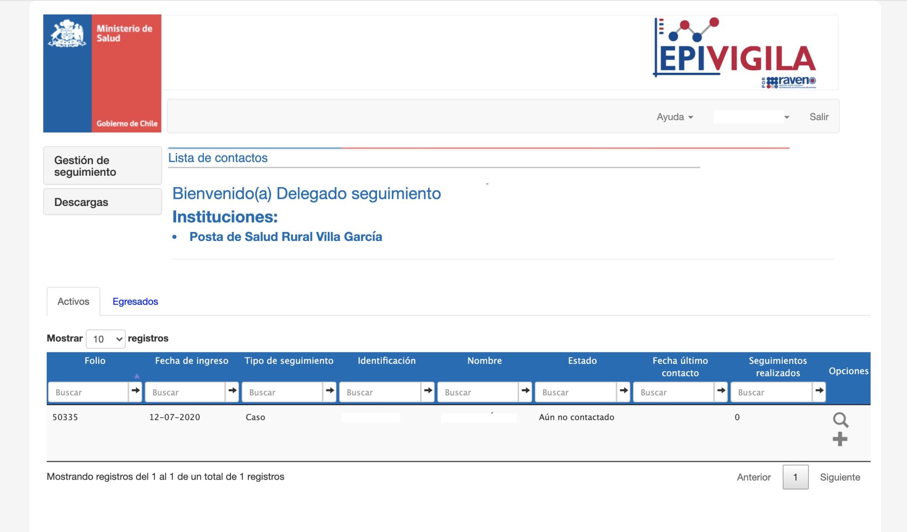The width and height of the screenshot is (907, 532).
Task: Click arrow button beside Tipo de seguimiento search
Action: click(330, 391)
